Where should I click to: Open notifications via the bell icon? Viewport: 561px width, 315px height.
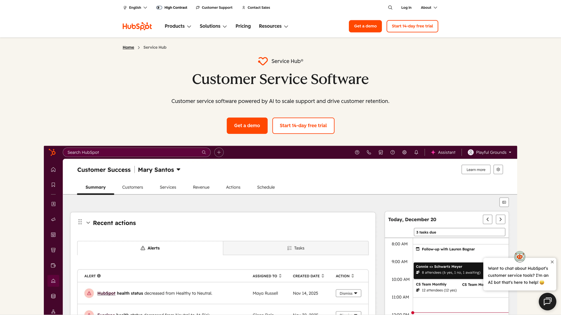pos(416,152)
